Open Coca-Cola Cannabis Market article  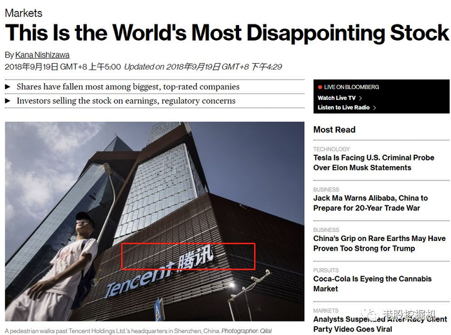372,284
